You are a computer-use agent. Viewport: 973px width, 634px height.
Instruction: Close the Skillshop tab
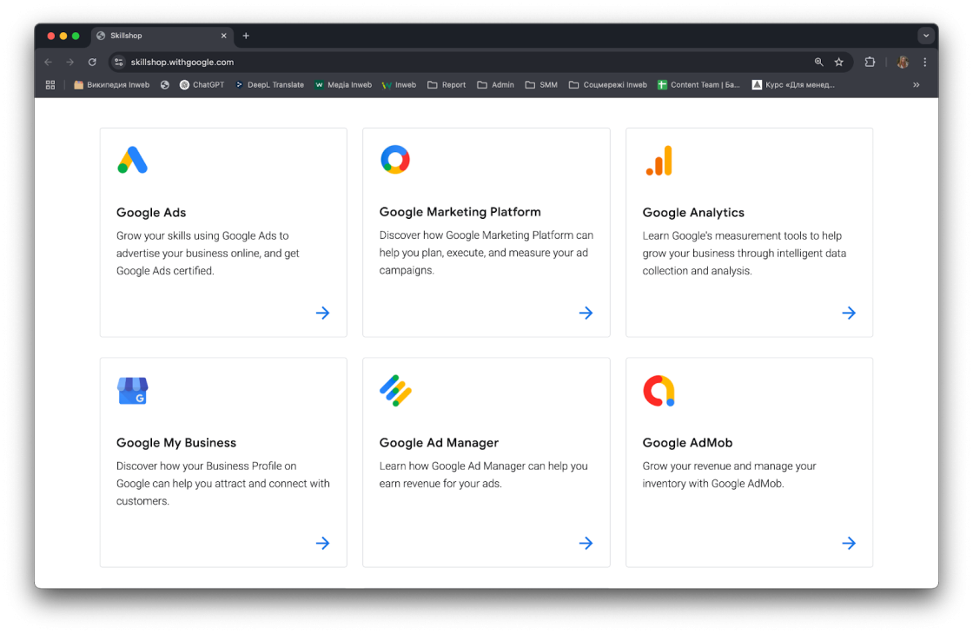click(x=224, y=36)
